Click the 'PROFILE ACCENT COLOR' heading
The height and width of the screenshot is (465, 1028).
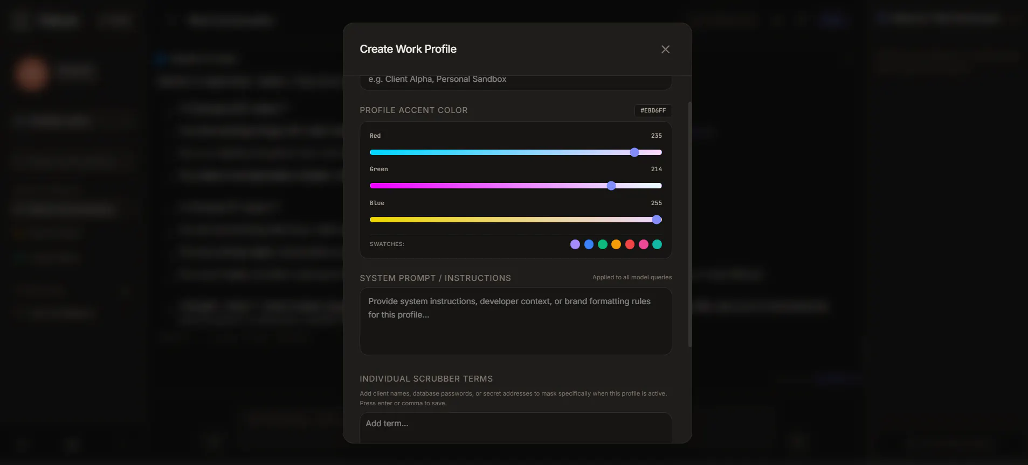[x=413, y=110]
